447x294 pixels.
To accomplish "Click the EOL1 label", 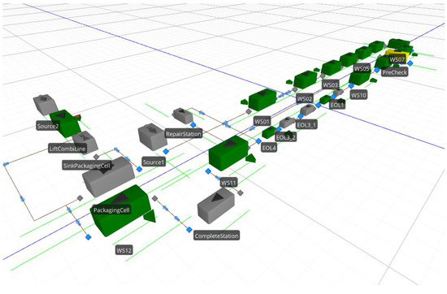I will click(337, 105).
